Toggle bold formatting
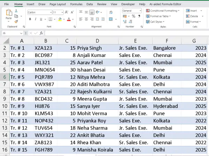 tap(30, 19)
